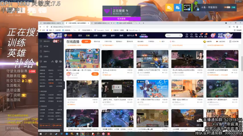Viewport: 243px width, 136px height.
Task: Open 斗鱼云游戏 gamepad link
Action: click(221, 41)
